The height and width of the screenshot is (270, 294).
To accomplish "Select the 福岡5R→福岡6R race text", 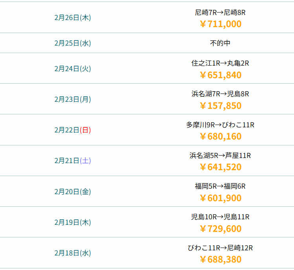I will coord(220,186).
